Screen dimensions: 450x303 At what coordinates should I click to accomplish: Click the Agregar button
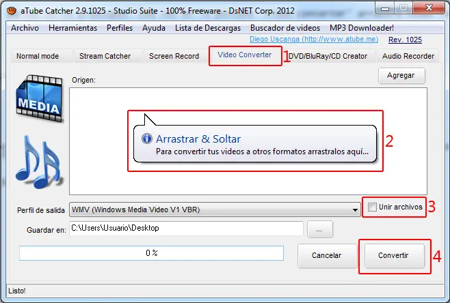[x=401, y=75]
